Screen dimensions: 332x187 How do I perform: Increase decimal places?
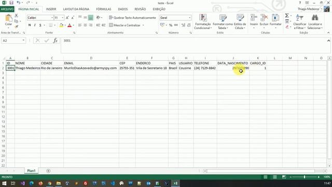point(183,25)
